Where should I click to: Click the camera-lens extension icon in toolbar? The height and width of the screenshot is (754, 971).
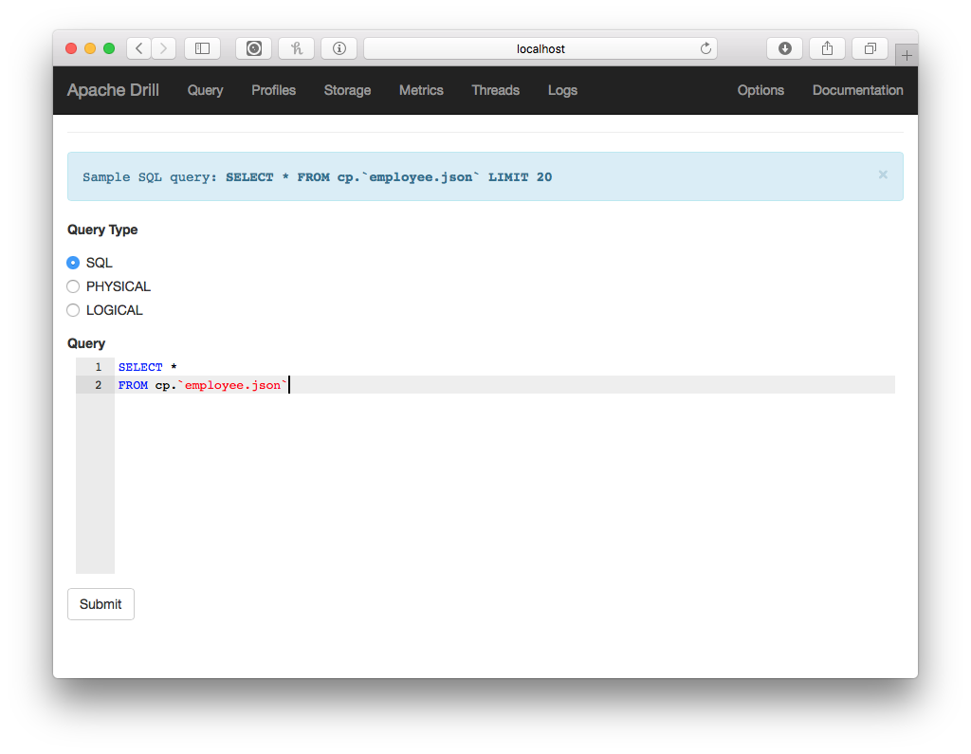click(x=254, y=48)
